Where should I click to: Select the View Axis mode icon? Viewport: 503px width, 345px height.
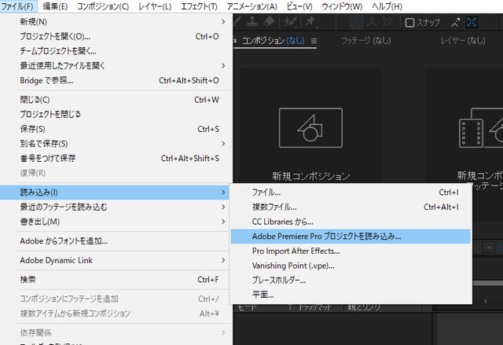(x=387, y=22)
